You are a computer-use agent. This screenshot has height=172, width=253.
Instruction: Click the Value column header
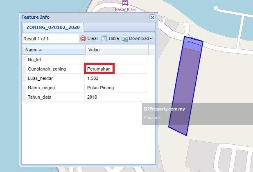(x=116, y=50)
